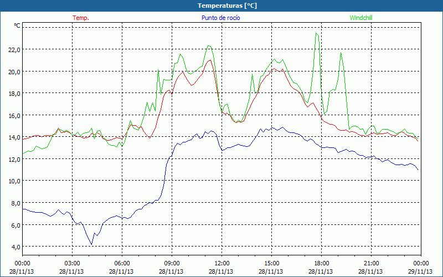Click the '14,0' y-axis value
This screenshot has height=277, width=443.
point(14,137)
